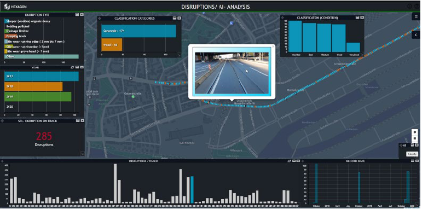Select the polygon selection tool on map

(x=415, y=132)
